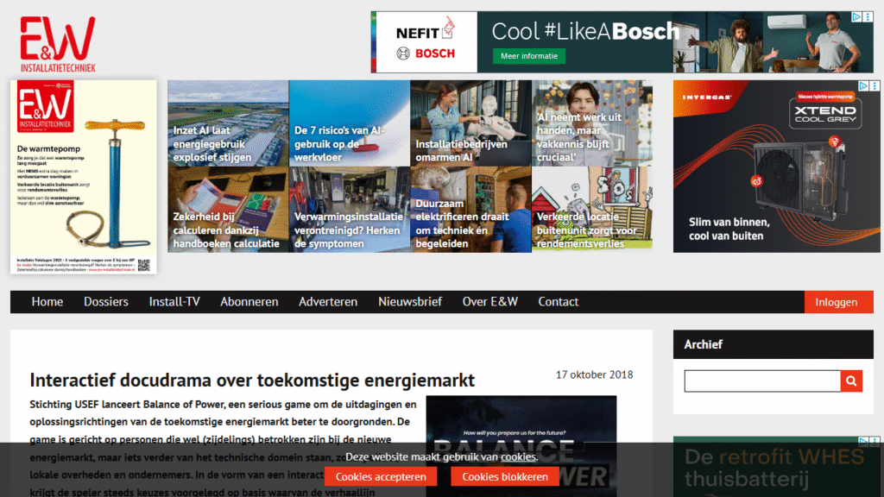Screen dimensions: 884x497
Task: Open article 'Inzet AI laat energiegebruik explosief stijgen'
Action: [228, 123]
